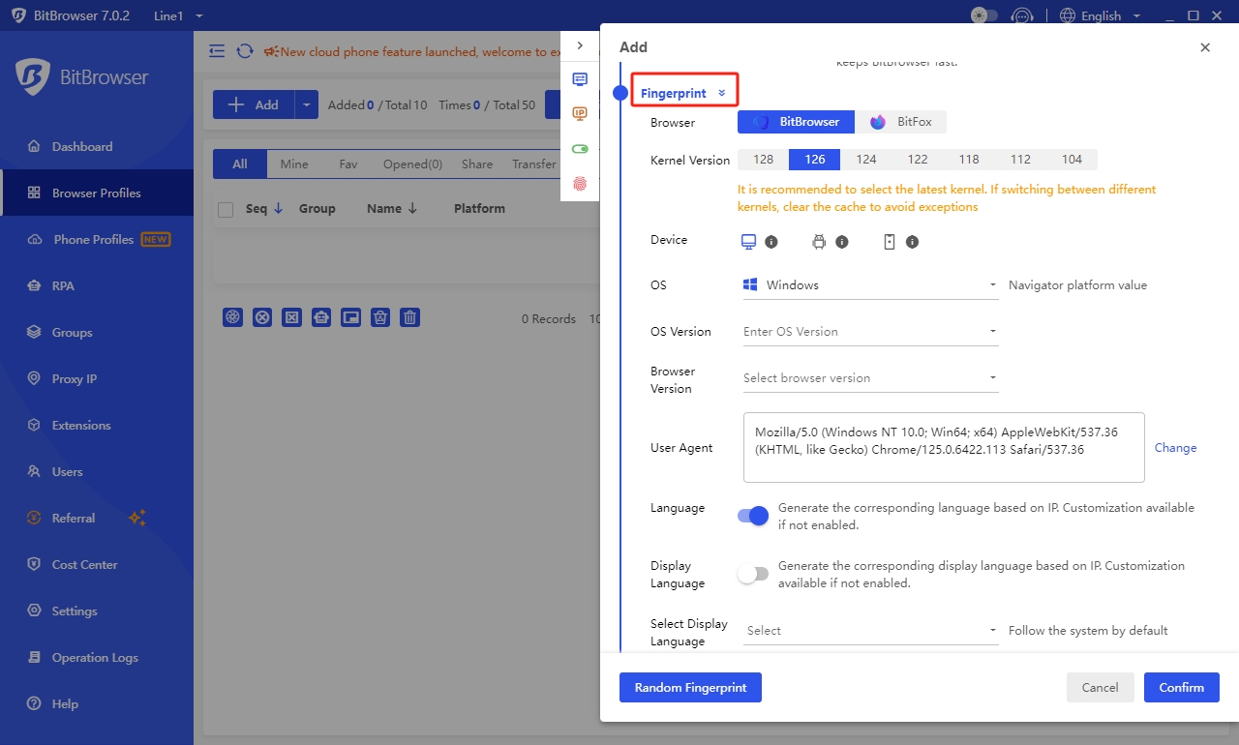Click the Referral icon in sidebar

[34, 519]
